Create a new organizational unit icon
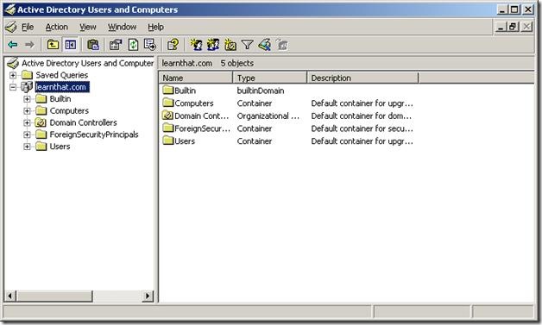Image resolution: width=542 pixels, height=325 pixels. click(230, 45)
